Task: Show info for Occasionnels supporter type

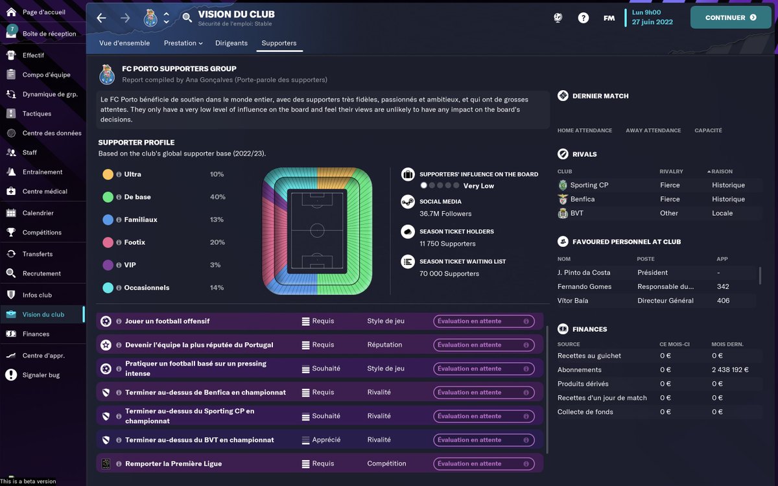Action: [x=119, y=288]
